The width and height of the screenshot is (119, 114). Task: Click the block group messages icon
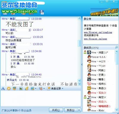click(40, 88)
